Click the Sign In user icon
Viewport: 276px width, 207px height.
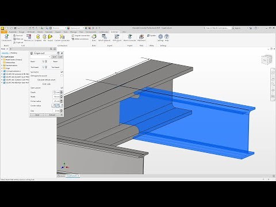click(x=233, y=28)
